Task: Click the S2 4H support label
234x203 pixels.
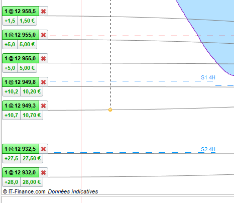Action: pos(208,149)
